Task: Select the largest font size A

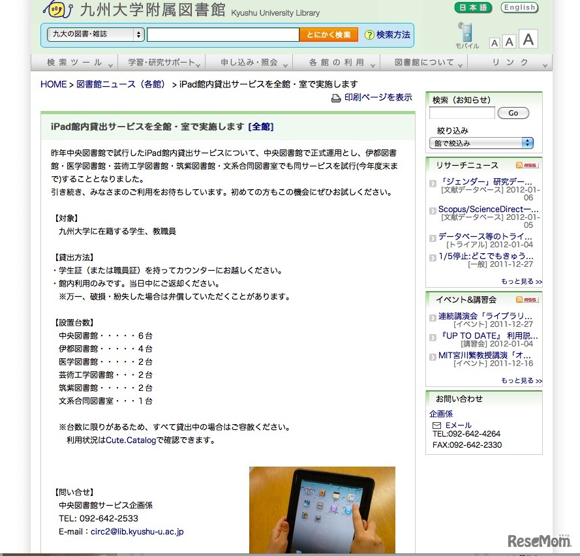Action: point(528,40)
